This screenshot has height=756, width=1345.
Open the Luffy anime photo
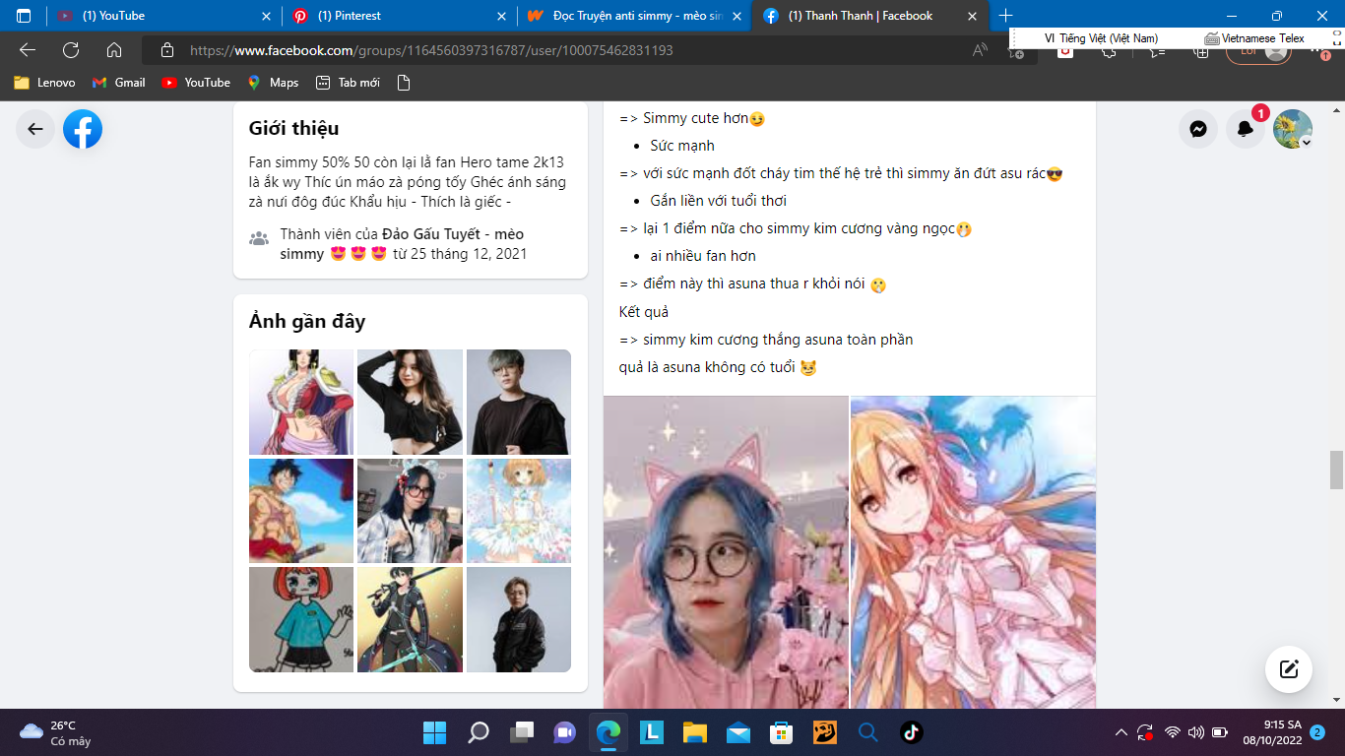[x=301, y=511]
